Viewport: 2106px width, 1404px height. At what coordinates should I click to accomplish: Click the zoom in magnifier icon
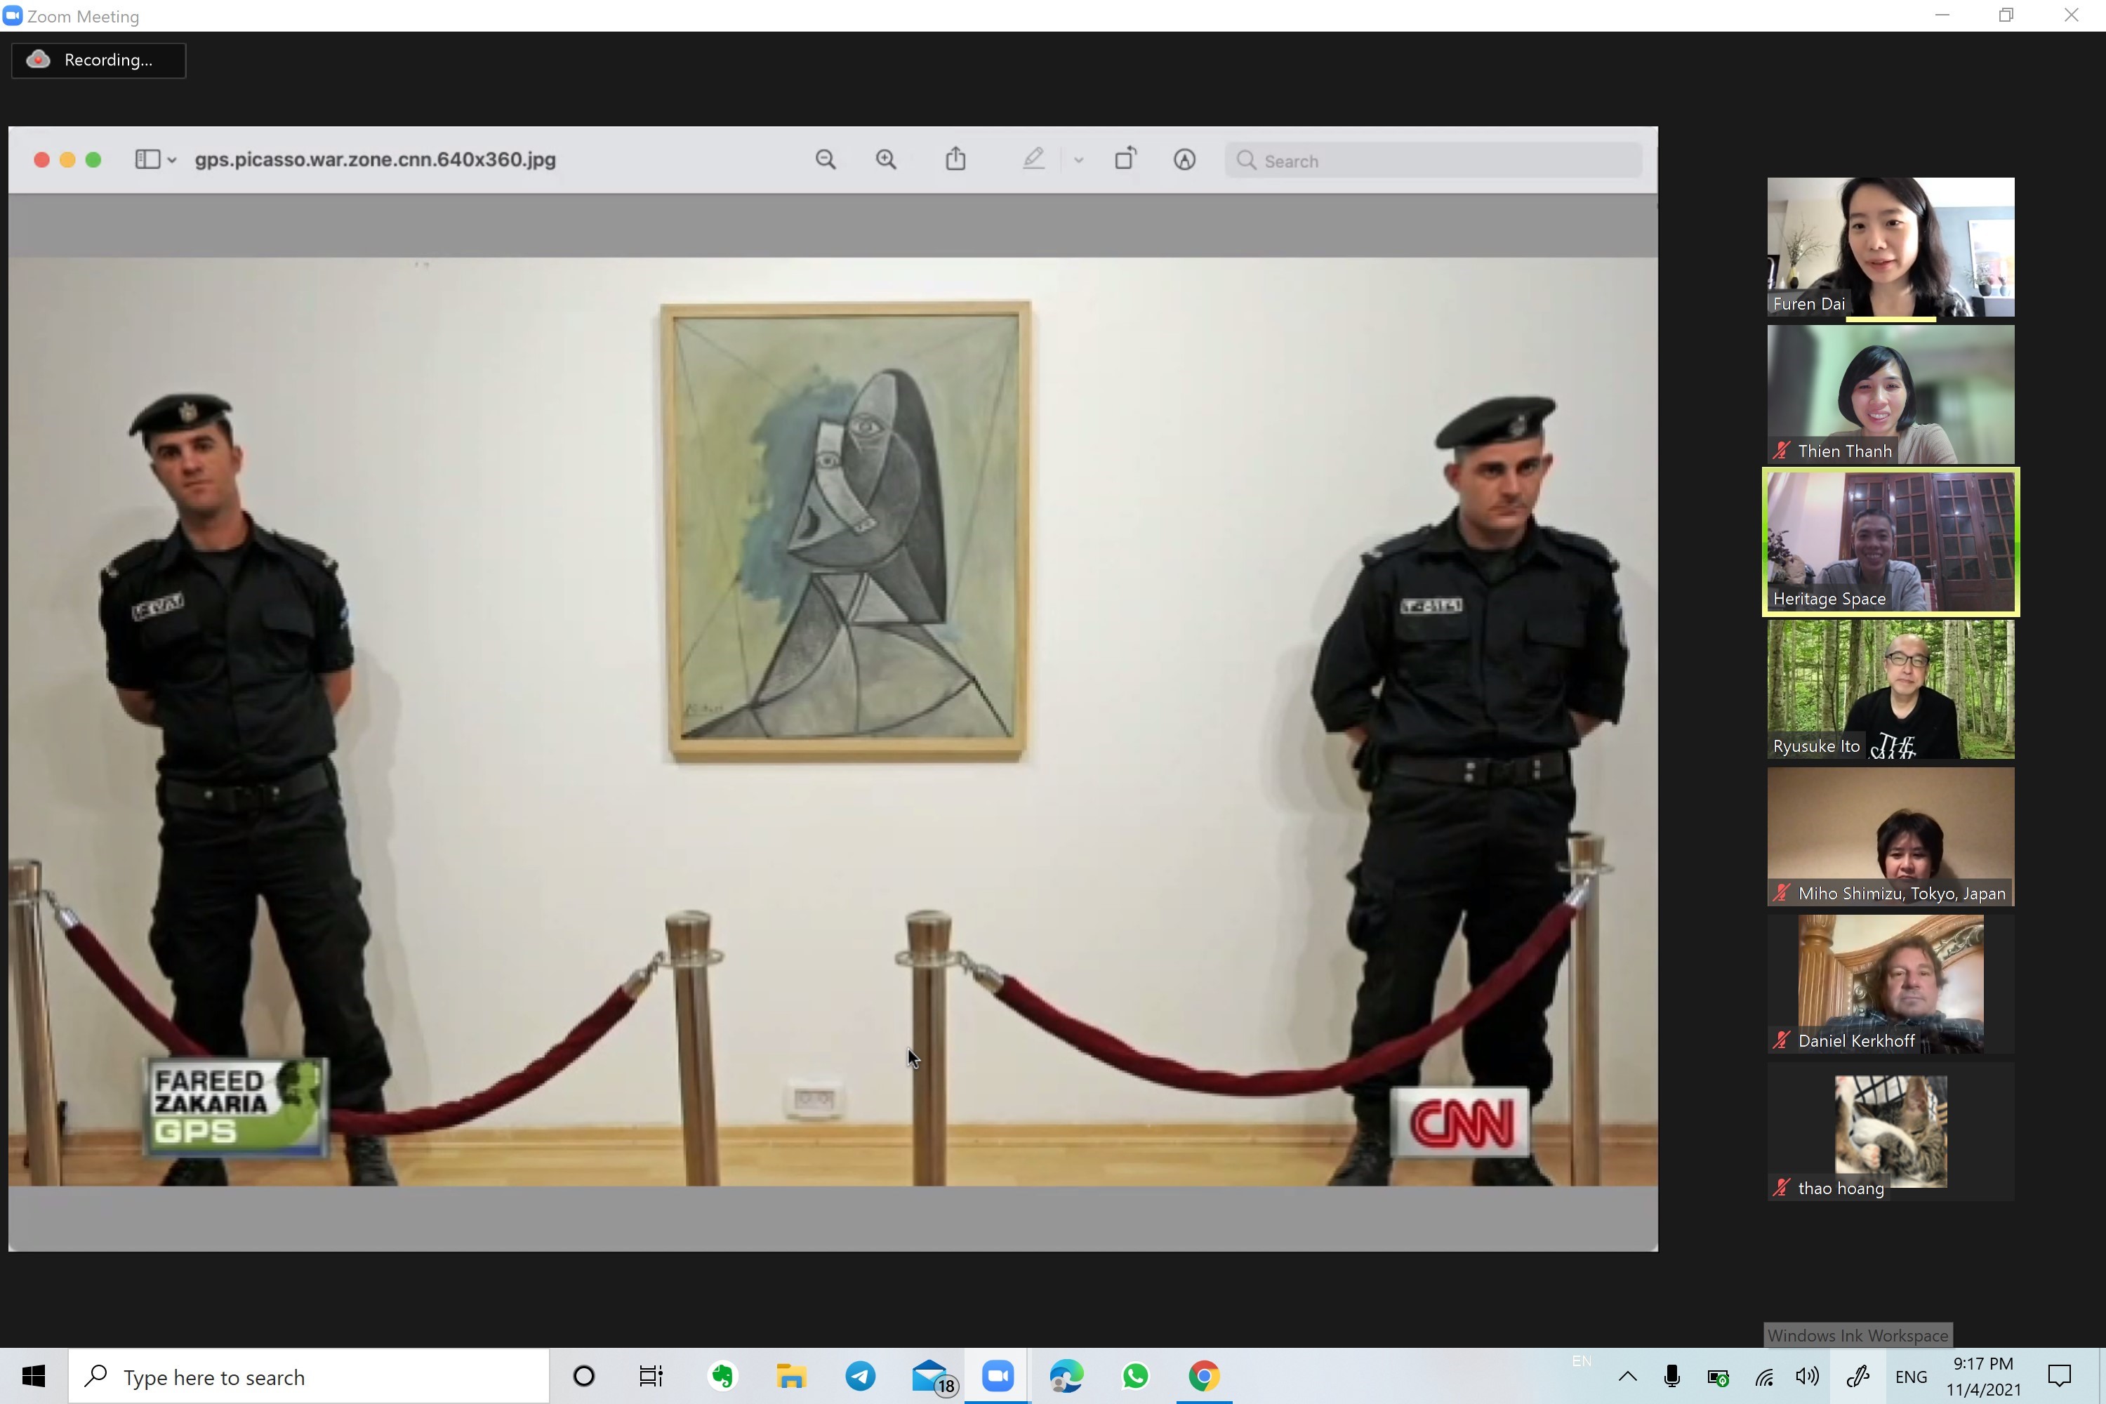[x=885, y=160]
